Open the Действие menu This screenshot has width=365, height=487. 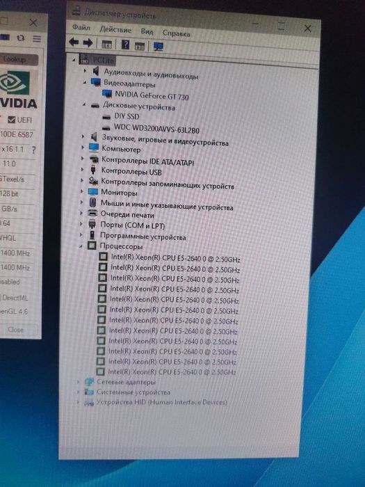click(115, 29)
